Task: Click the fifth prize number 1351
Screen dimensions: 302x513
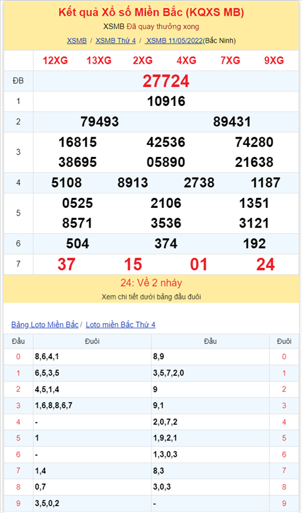Action: click(254, 203)
